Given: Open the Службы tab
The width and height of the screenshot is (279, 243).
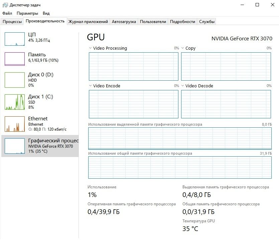Looking at the screenshot, I should pos(207,22).
